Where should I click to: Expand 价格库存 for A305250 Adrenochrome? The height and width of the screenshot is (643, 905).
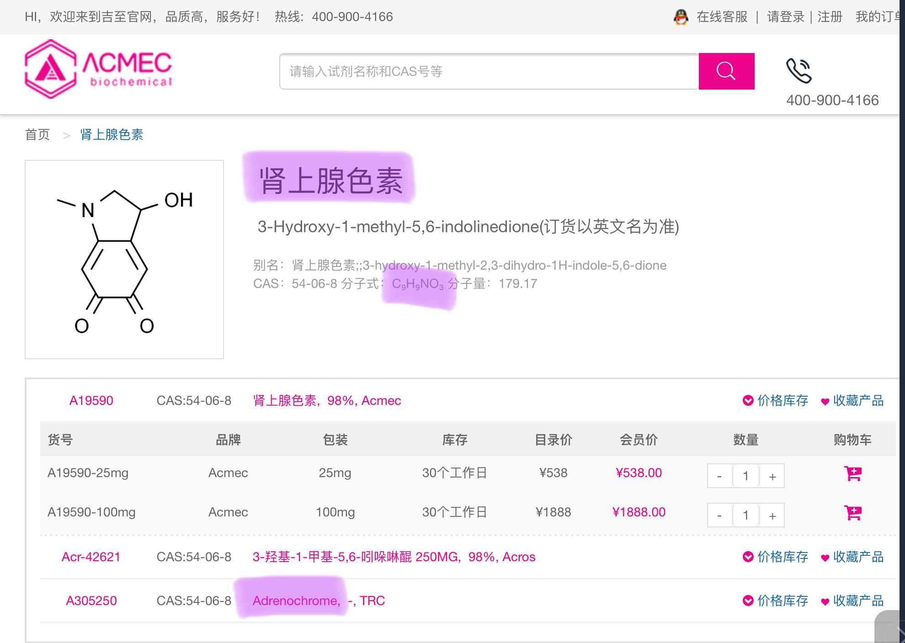(x=783, y=601)
